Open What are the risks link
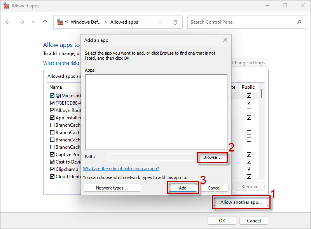The height and width of the screenshot is (229, 311). 61,63
